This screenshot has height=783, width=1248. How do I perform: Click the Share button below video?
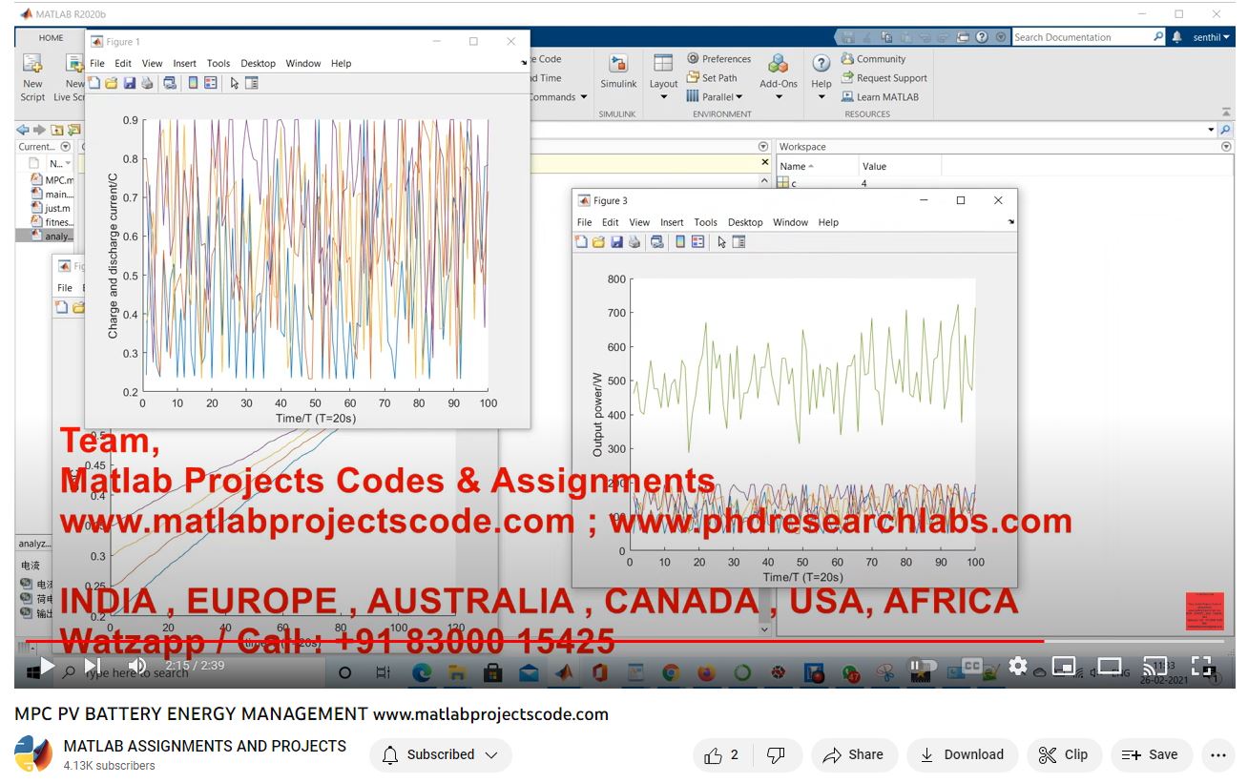[x=854, y=754]
